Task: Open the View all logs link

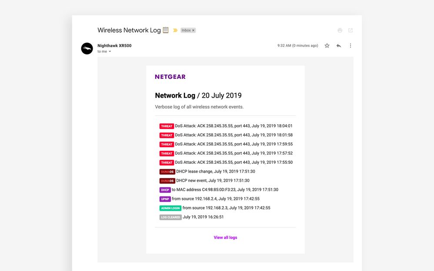Action: click(x=225, y=237)
